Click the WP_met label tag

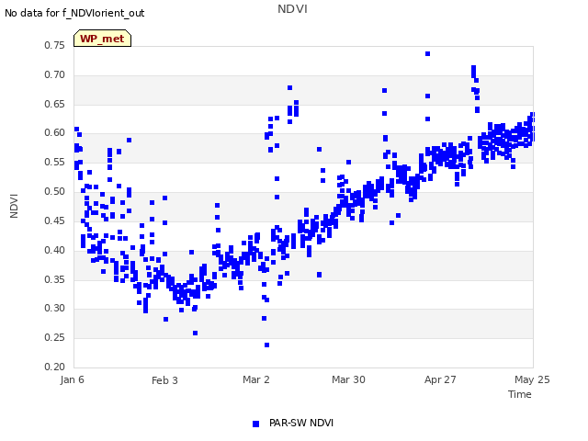pos(102,39)
